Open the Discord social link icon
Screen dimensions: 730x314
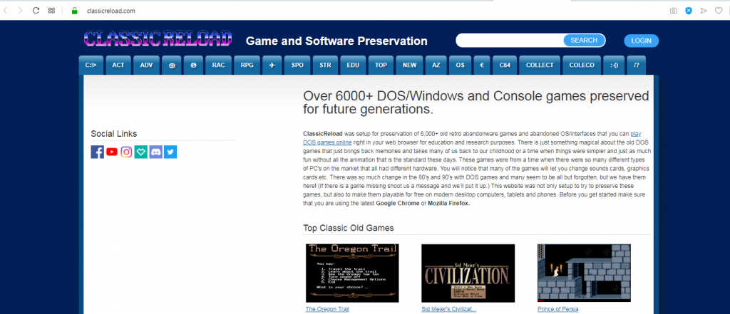pos(156,152)
